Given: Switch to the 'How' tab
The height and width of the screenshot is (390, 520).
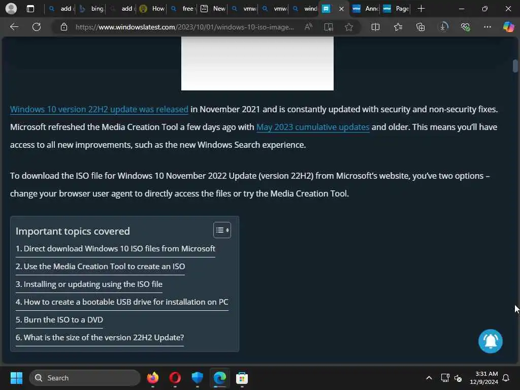Looking at the screenshot, I should [x=152, y=9].
